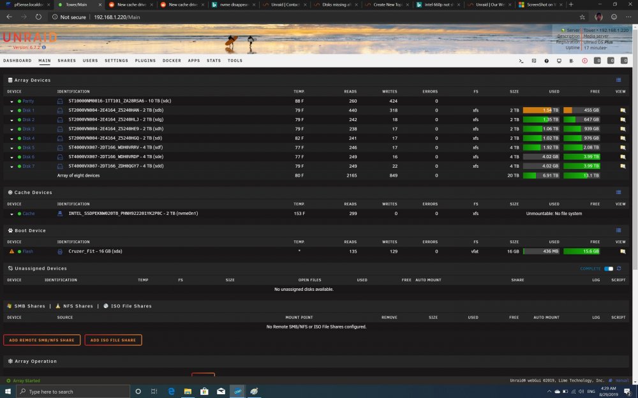Browse Disk 3 via folder view icon
Screen dimensions: 638x398
(623, 129)
